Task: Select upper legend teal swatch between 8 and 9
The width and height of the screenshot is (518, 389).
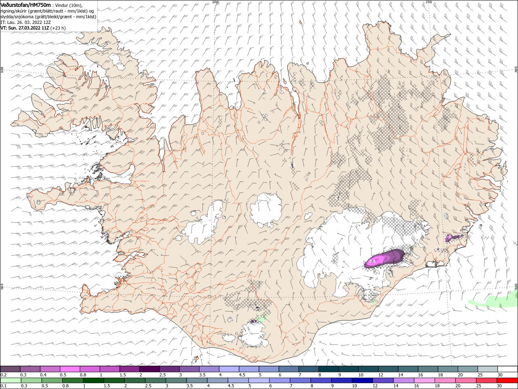Action: [329, 369]
